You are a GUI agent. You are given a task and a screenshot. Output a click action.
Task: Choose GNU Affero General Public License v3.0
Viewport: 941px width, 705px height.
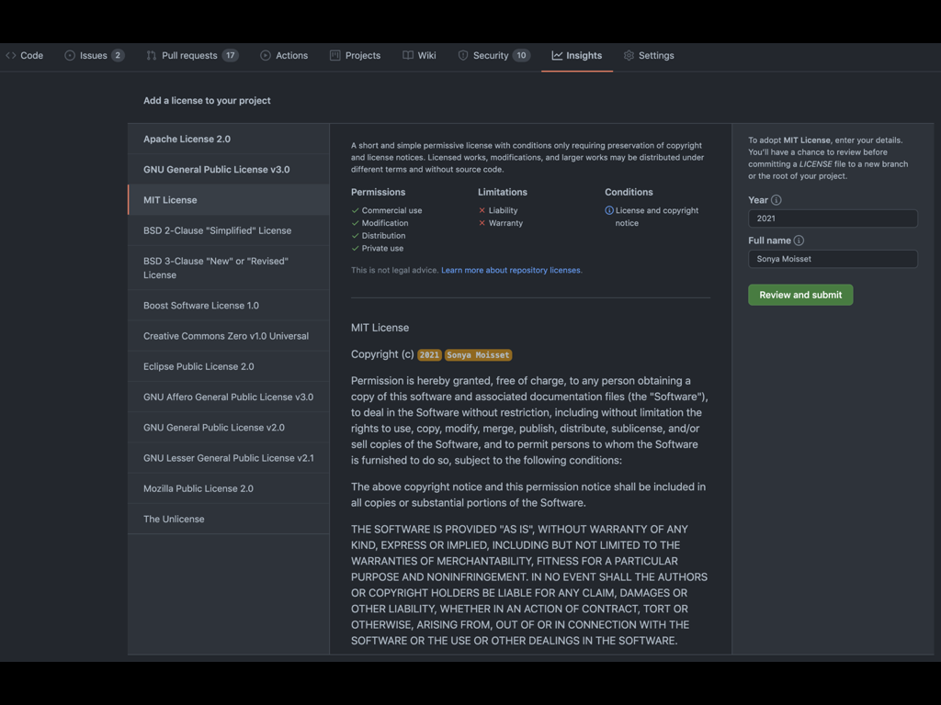click(229, 397)
